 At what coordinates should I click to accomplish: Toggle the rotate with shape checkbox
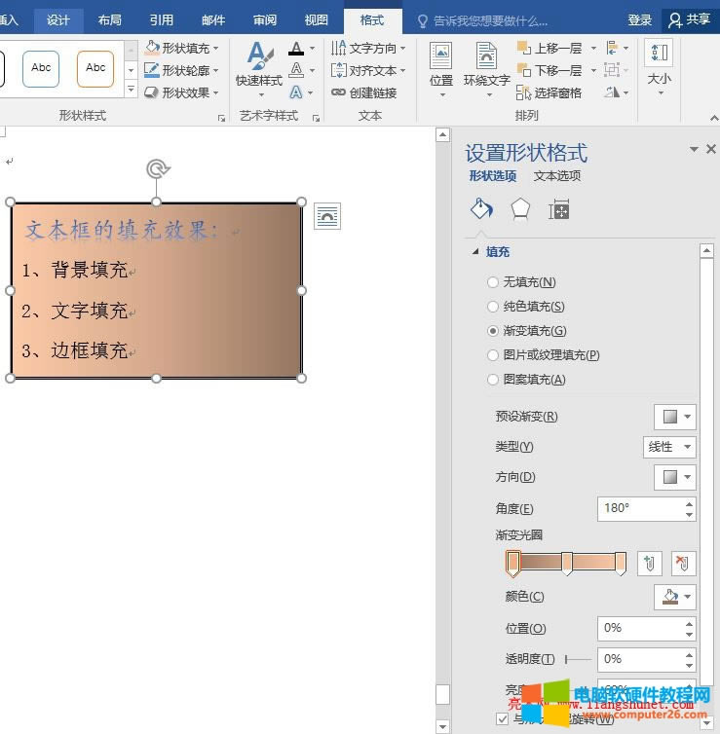(x=503, y=719)
